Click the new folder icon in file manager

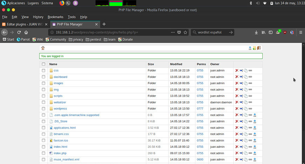[x=255, y=48]
